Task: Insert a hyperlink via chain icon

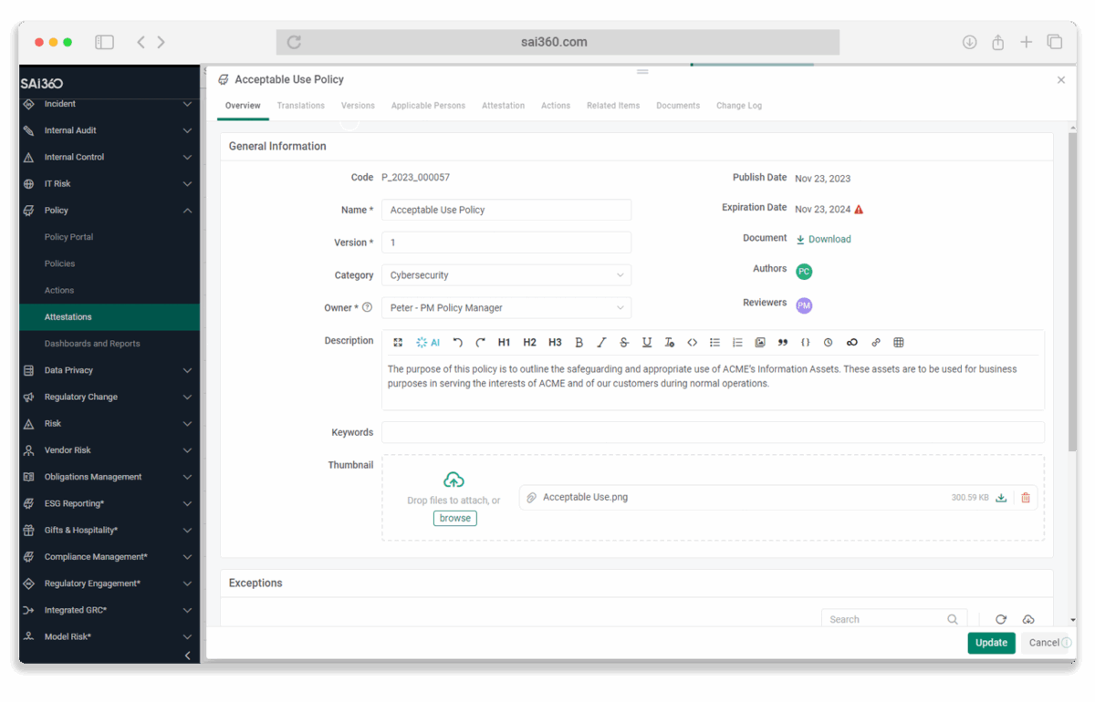Action: point(876,343)
